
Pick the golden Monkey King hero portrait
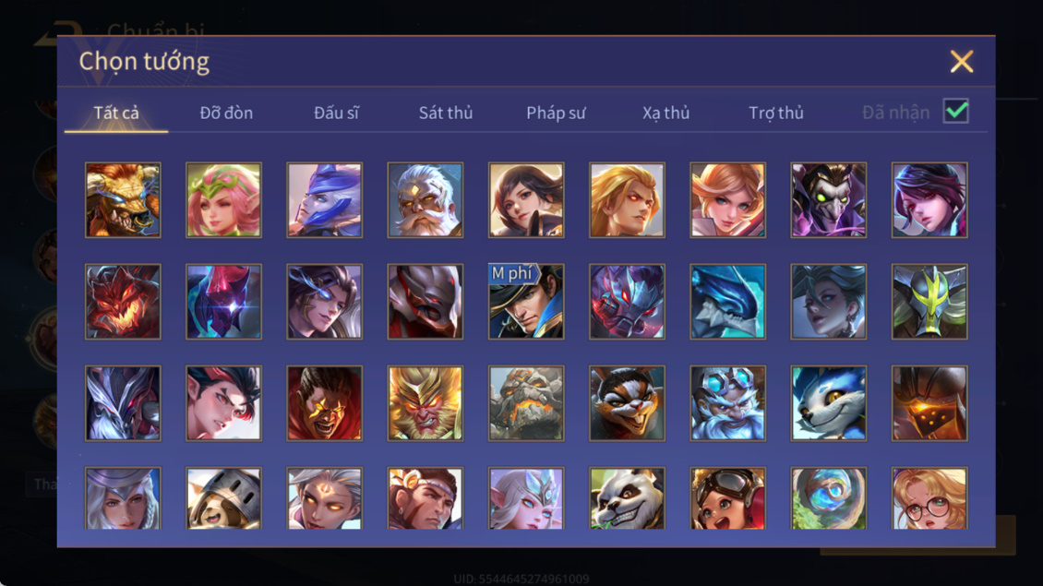[426, 403]
